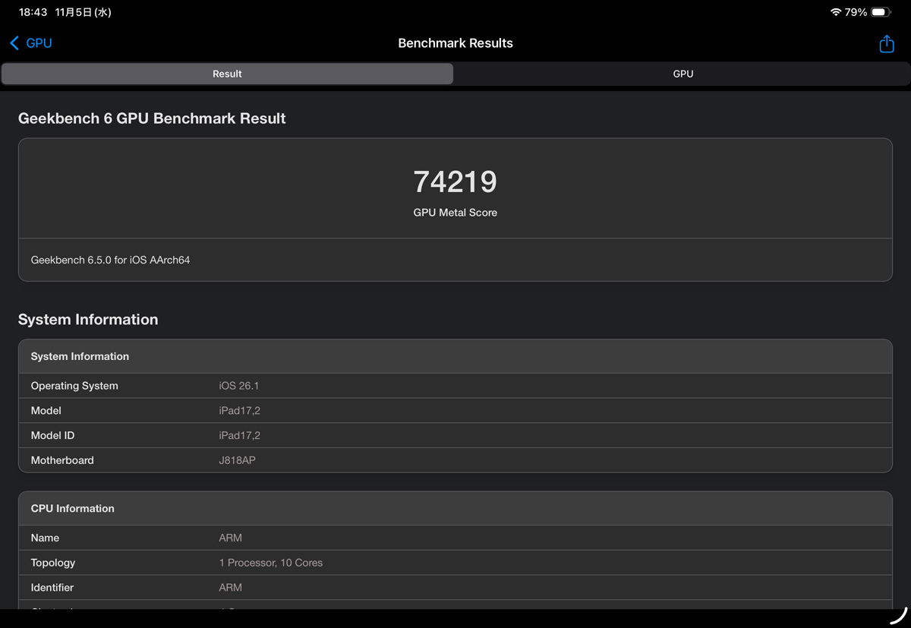Select the Motherboard J818AP row
This screenshot has width=911, height=628.
pos(455,460)
